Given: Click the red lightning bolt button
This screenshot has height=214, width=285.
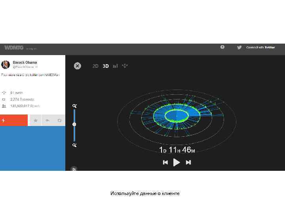Looking at the screenshot, I should point(14,120).
